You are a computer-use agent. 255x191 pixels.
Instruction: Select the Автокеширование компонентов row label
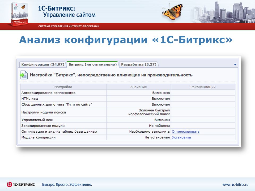pos(48,93)
